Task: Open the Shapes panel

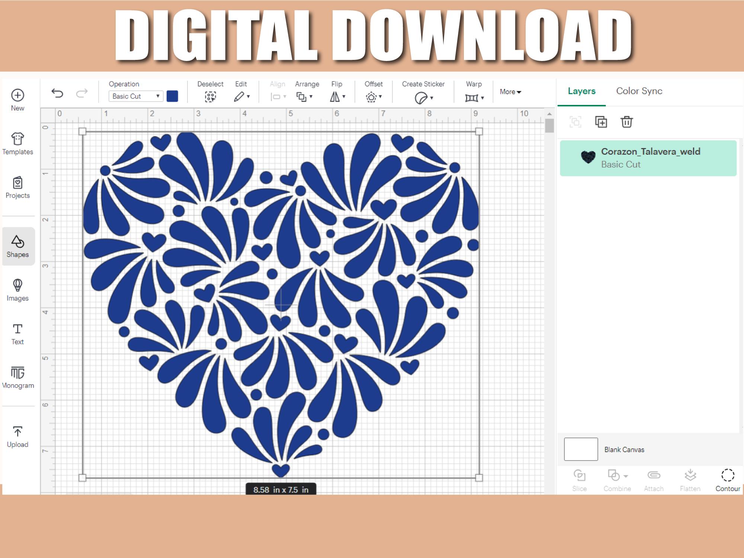Action: (18, 246)
